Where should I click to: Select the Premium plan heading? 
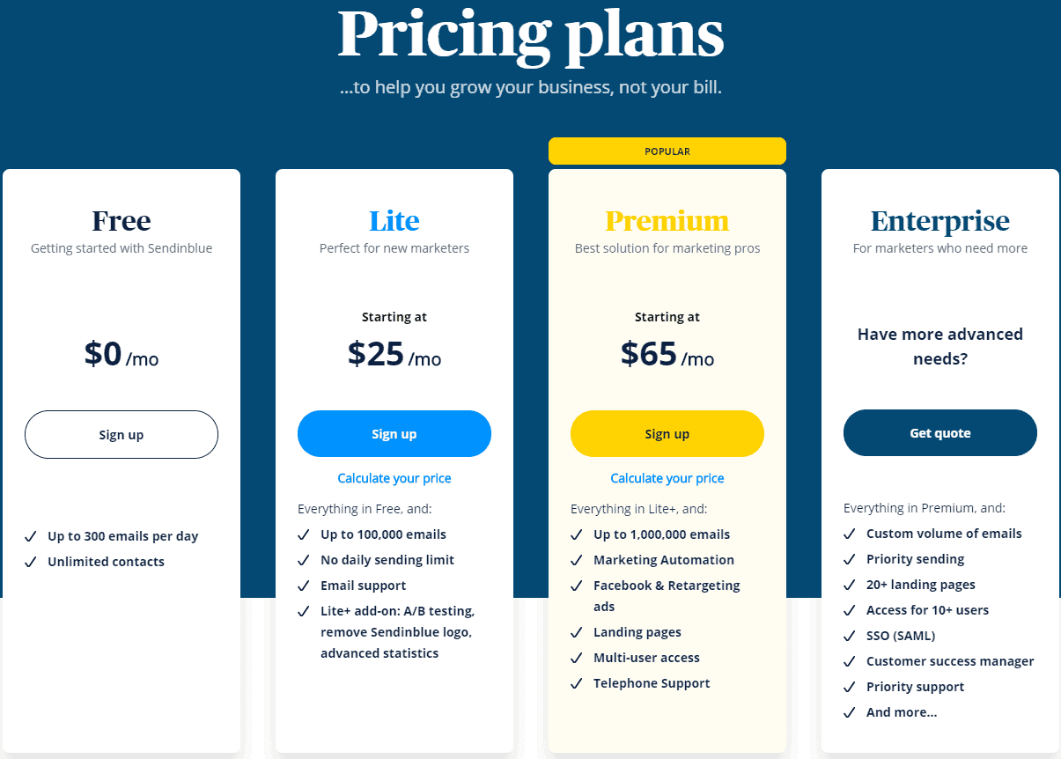point(667,220)
